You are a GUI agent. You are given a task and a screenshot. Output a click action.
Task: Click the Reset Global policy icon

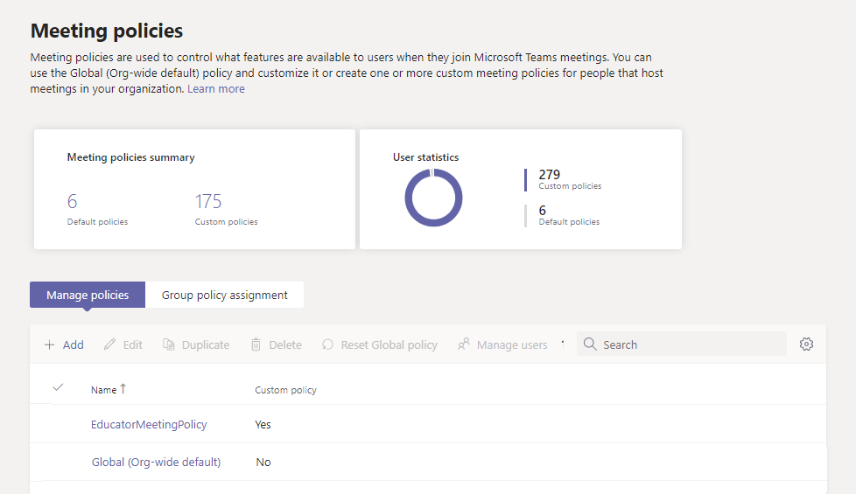(328, 345)
